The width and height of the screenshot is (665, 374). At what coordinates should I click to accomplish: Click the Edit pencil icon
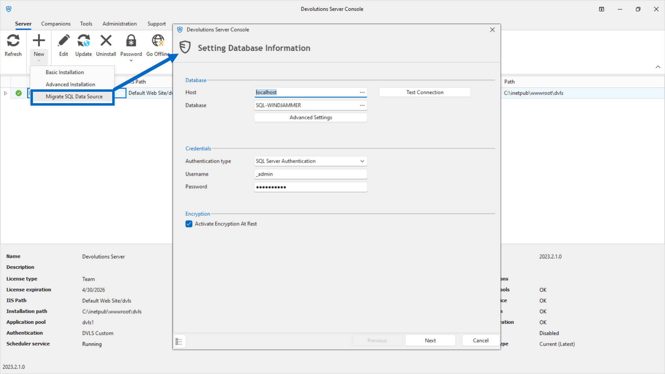click(x=63, y=41)
